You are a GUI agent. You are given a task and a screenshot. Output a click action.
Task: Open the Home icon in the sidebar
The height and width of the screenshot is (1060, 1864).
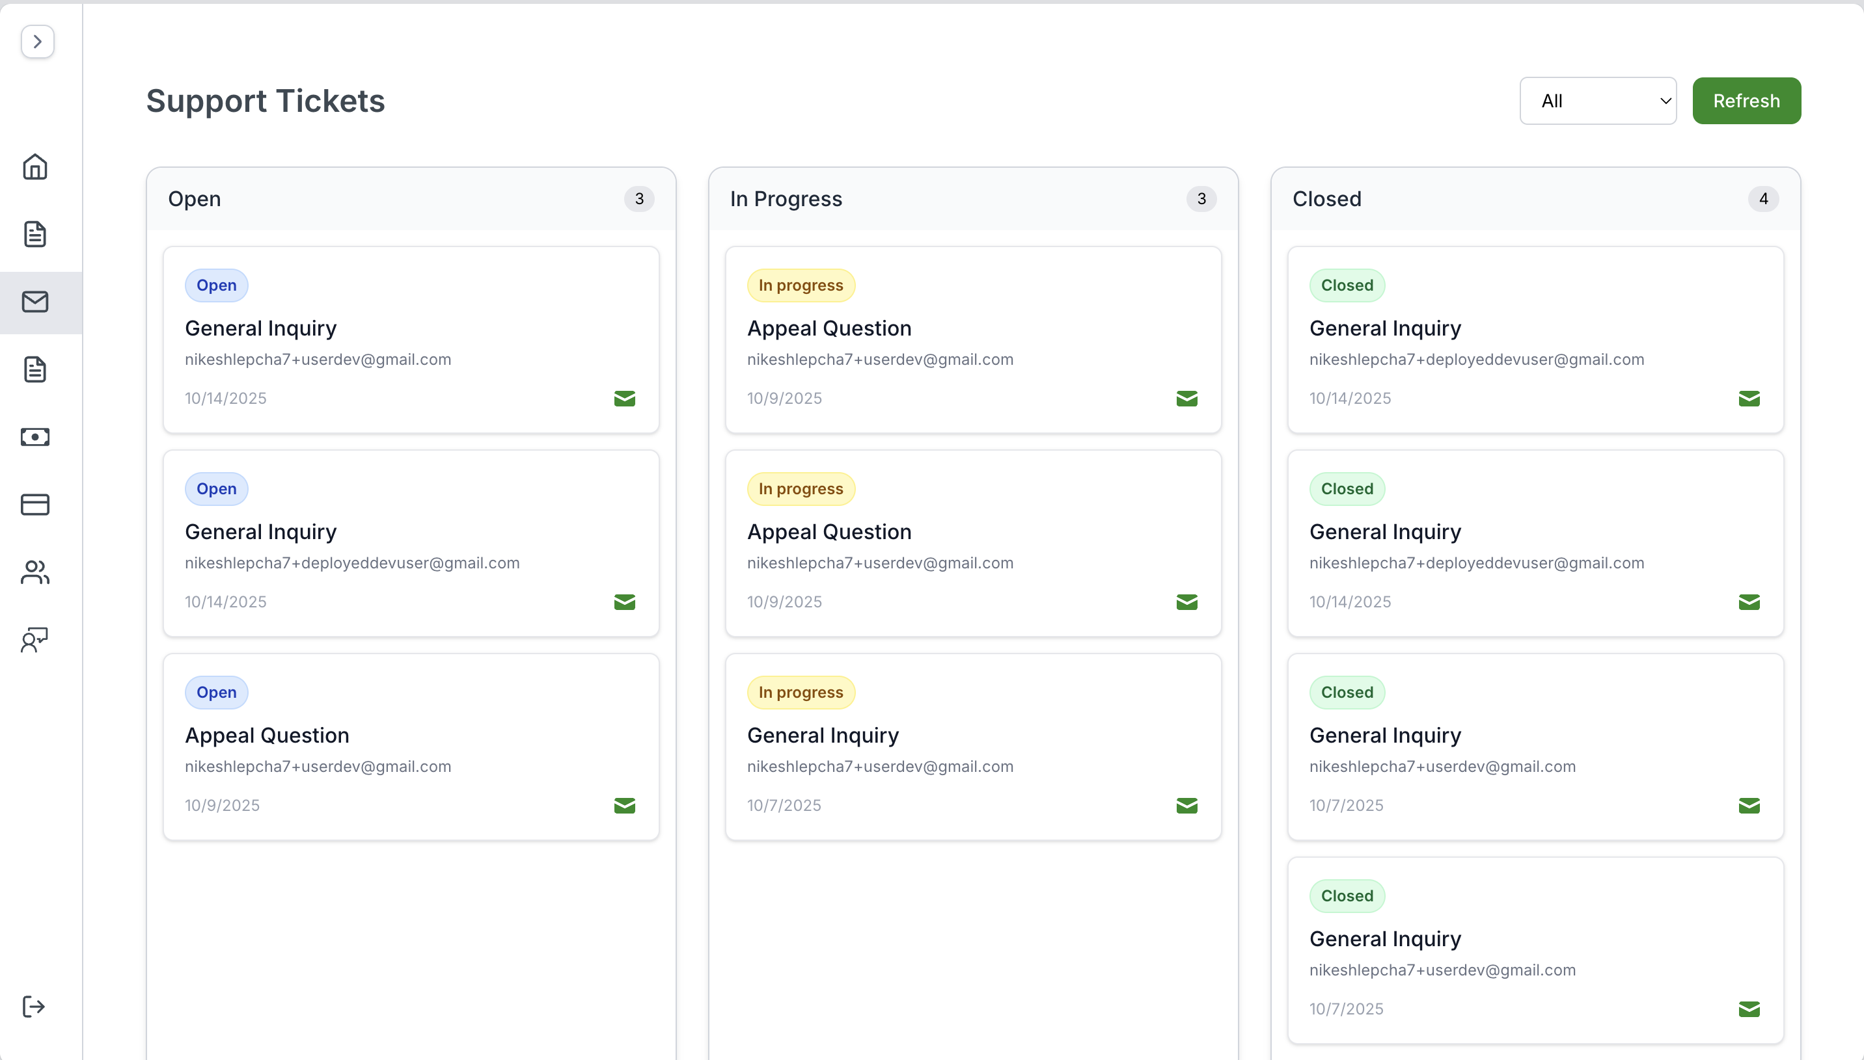(x=35, y=166)
